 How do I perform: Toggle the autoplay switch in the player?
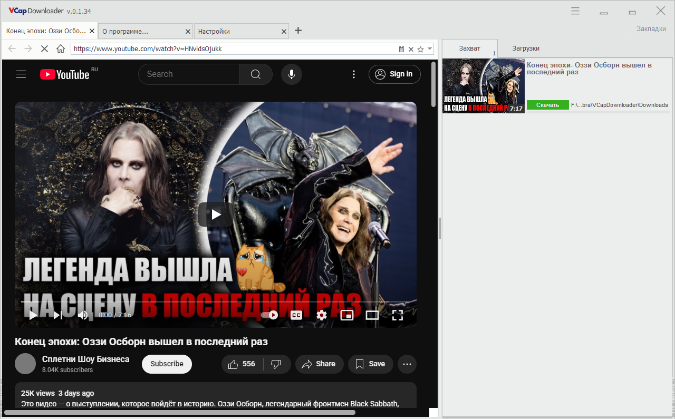[269, 315]
